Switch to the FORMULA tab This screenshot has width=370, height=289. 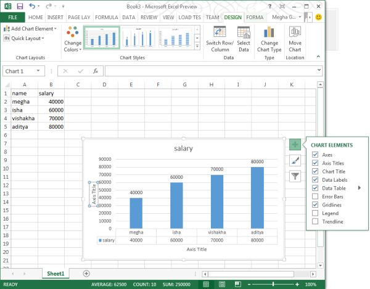coord(107,17)
